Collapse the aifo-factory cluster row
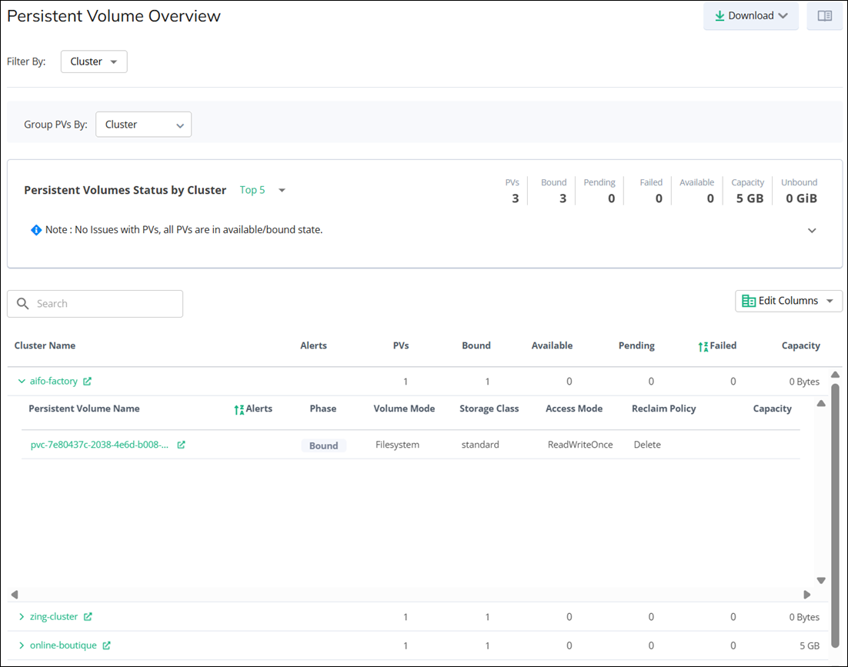The height and width of the screenshot is (667, 848). pyautogui.click(x=22, y=382)
